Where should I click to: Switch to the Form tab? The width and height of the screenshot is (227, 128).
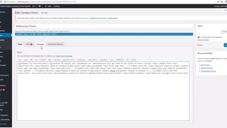click(x=20, y=44)
